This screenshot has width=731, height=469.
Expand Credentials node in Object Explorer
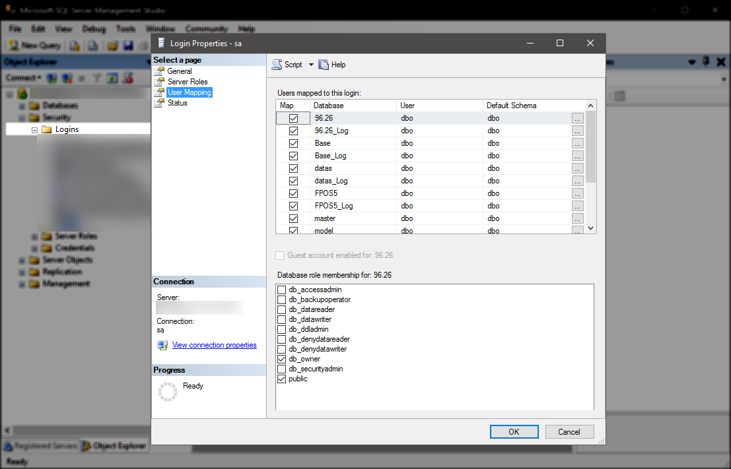tap(34, 248)
